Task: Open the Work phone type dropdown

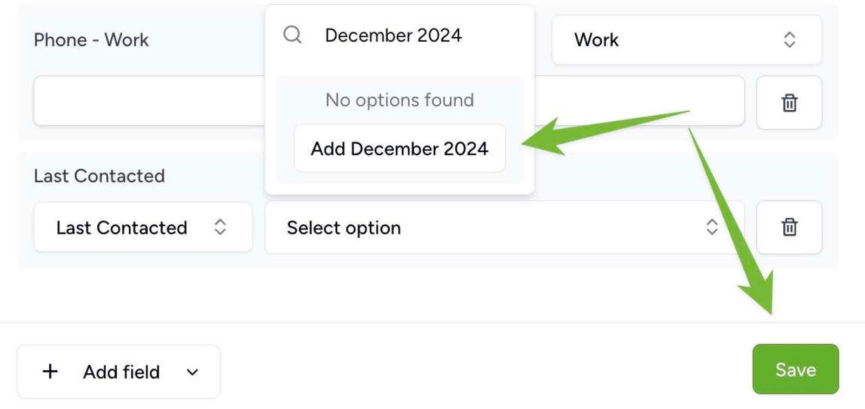Action: point(686,40)
